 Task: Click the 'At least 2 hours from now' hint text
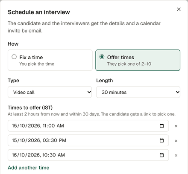coord(91,114)
